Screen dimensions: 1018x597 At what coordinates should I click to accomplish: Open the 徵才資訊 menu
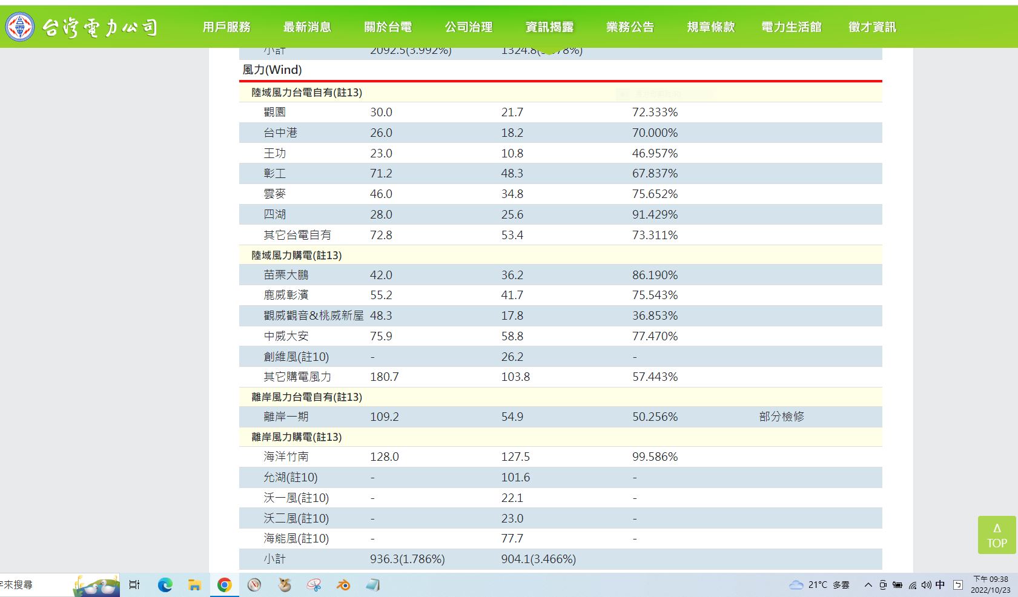(x=873, y=27)
